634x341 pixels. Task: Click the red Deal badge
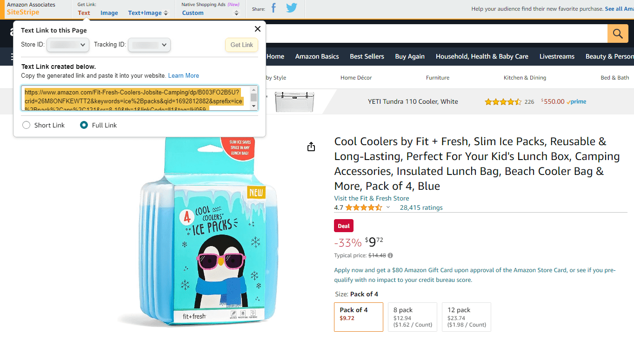point(343,226)
